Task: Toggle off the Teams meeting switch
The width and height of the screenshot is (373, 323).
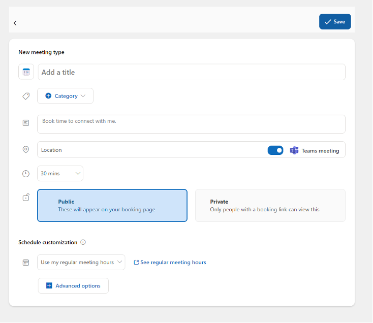Action: (275, 150)
